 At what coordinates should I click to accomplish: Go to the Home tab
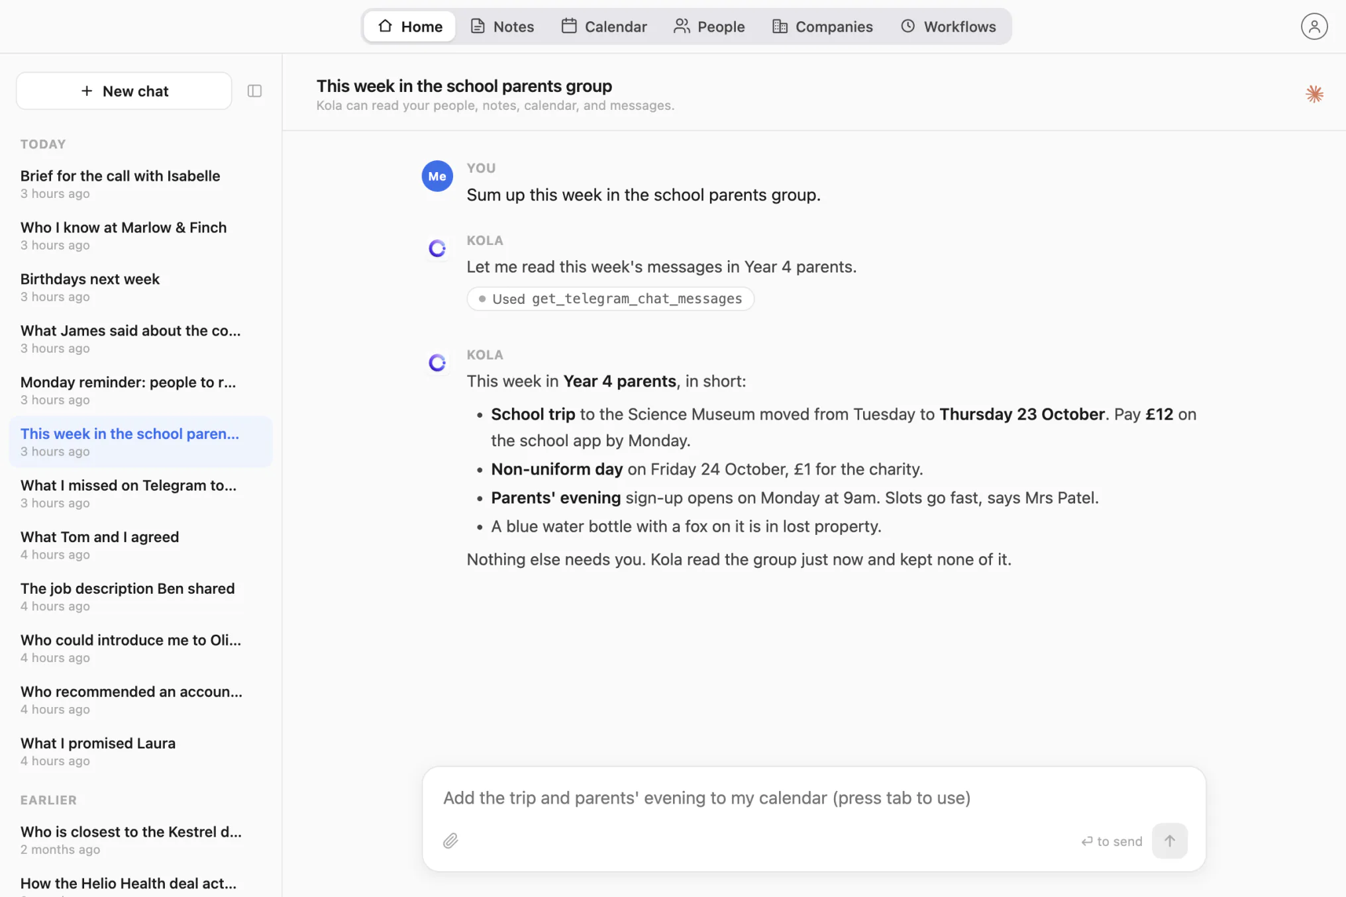410,26
